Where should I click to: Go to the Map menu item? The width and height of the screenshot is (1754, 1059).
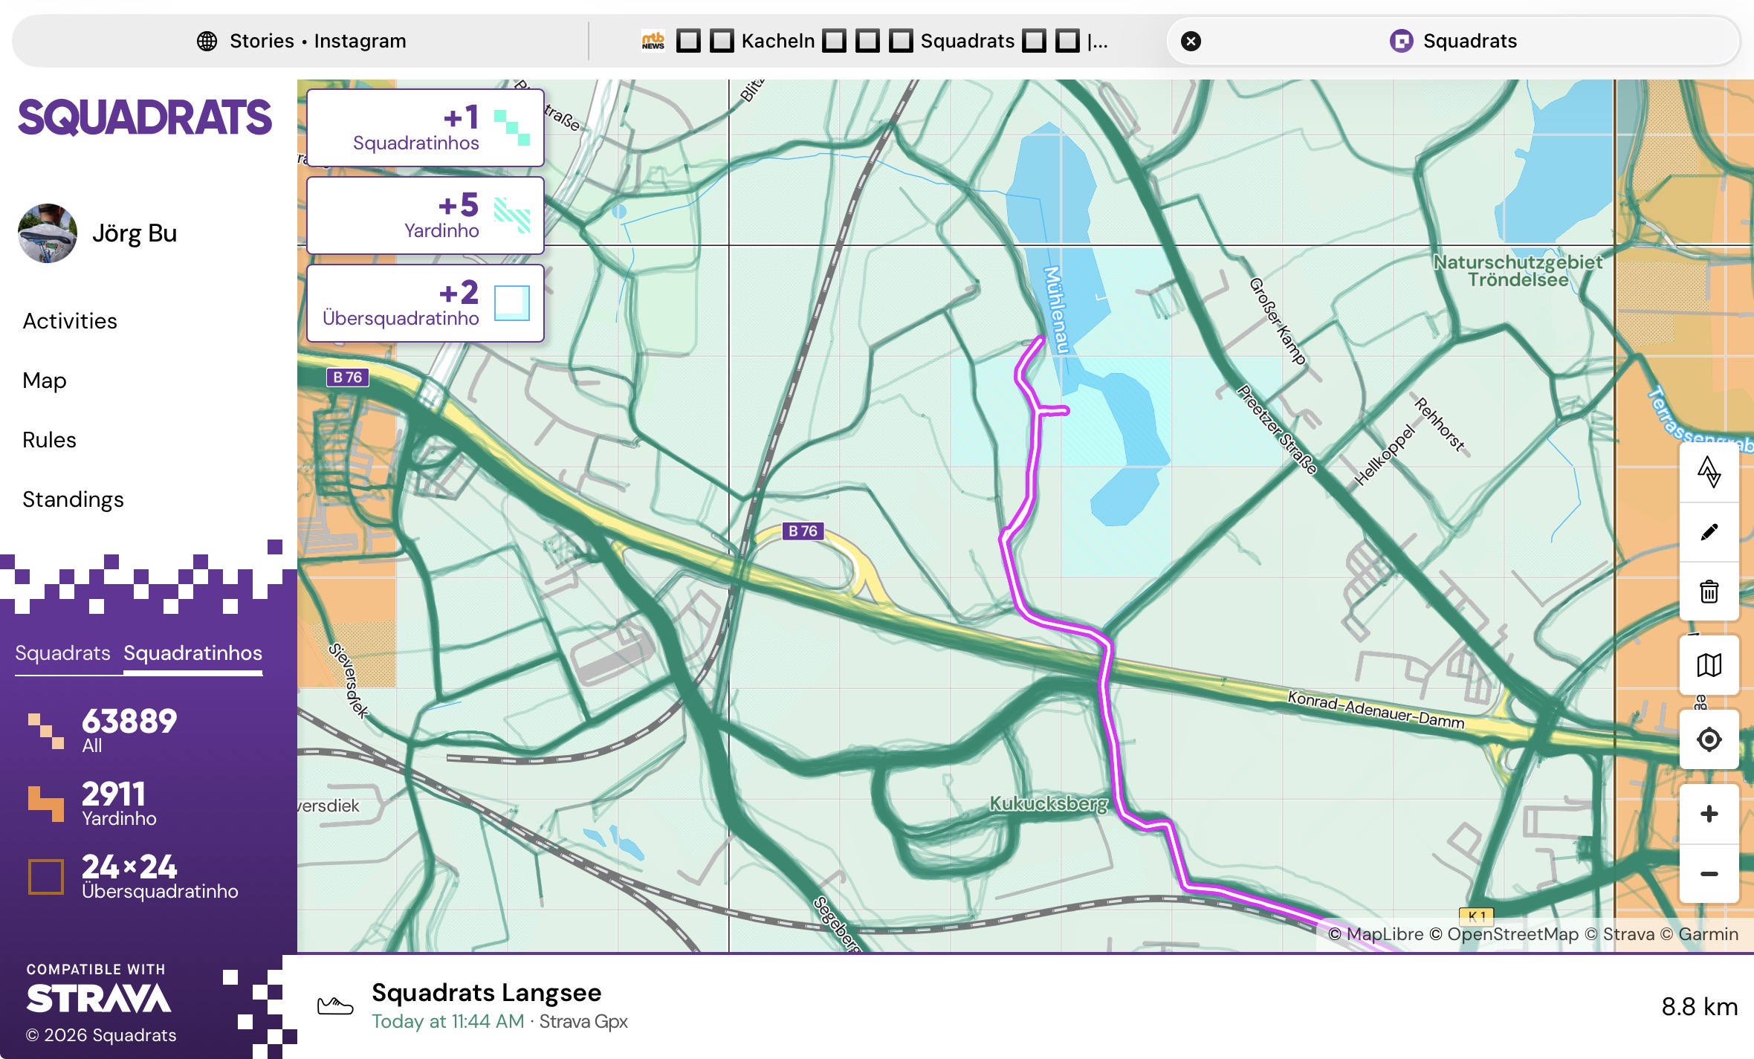point(45,380)
